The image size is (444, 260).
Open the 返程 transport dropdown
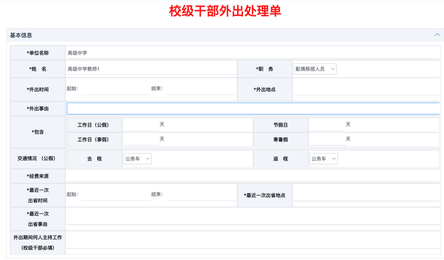point(324,159)
